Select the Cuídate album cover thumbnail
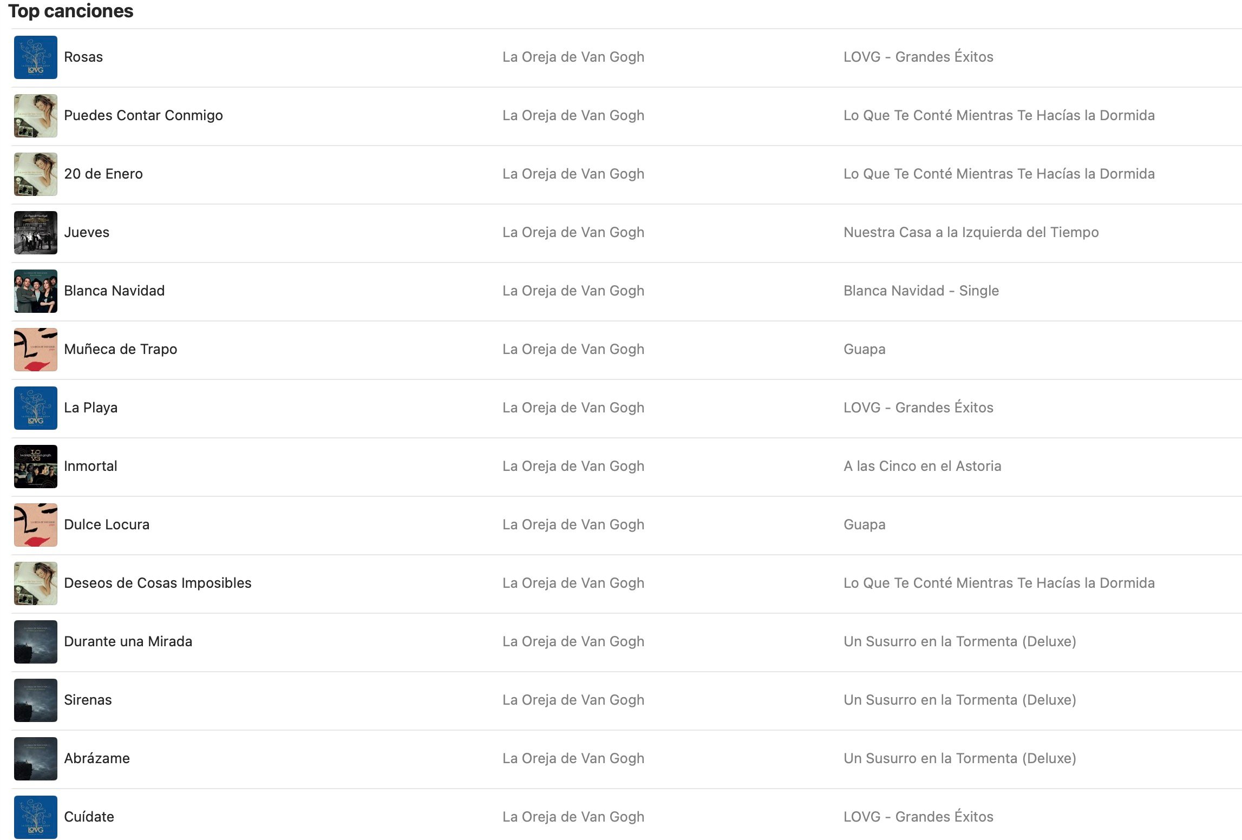 pos(36,817)
